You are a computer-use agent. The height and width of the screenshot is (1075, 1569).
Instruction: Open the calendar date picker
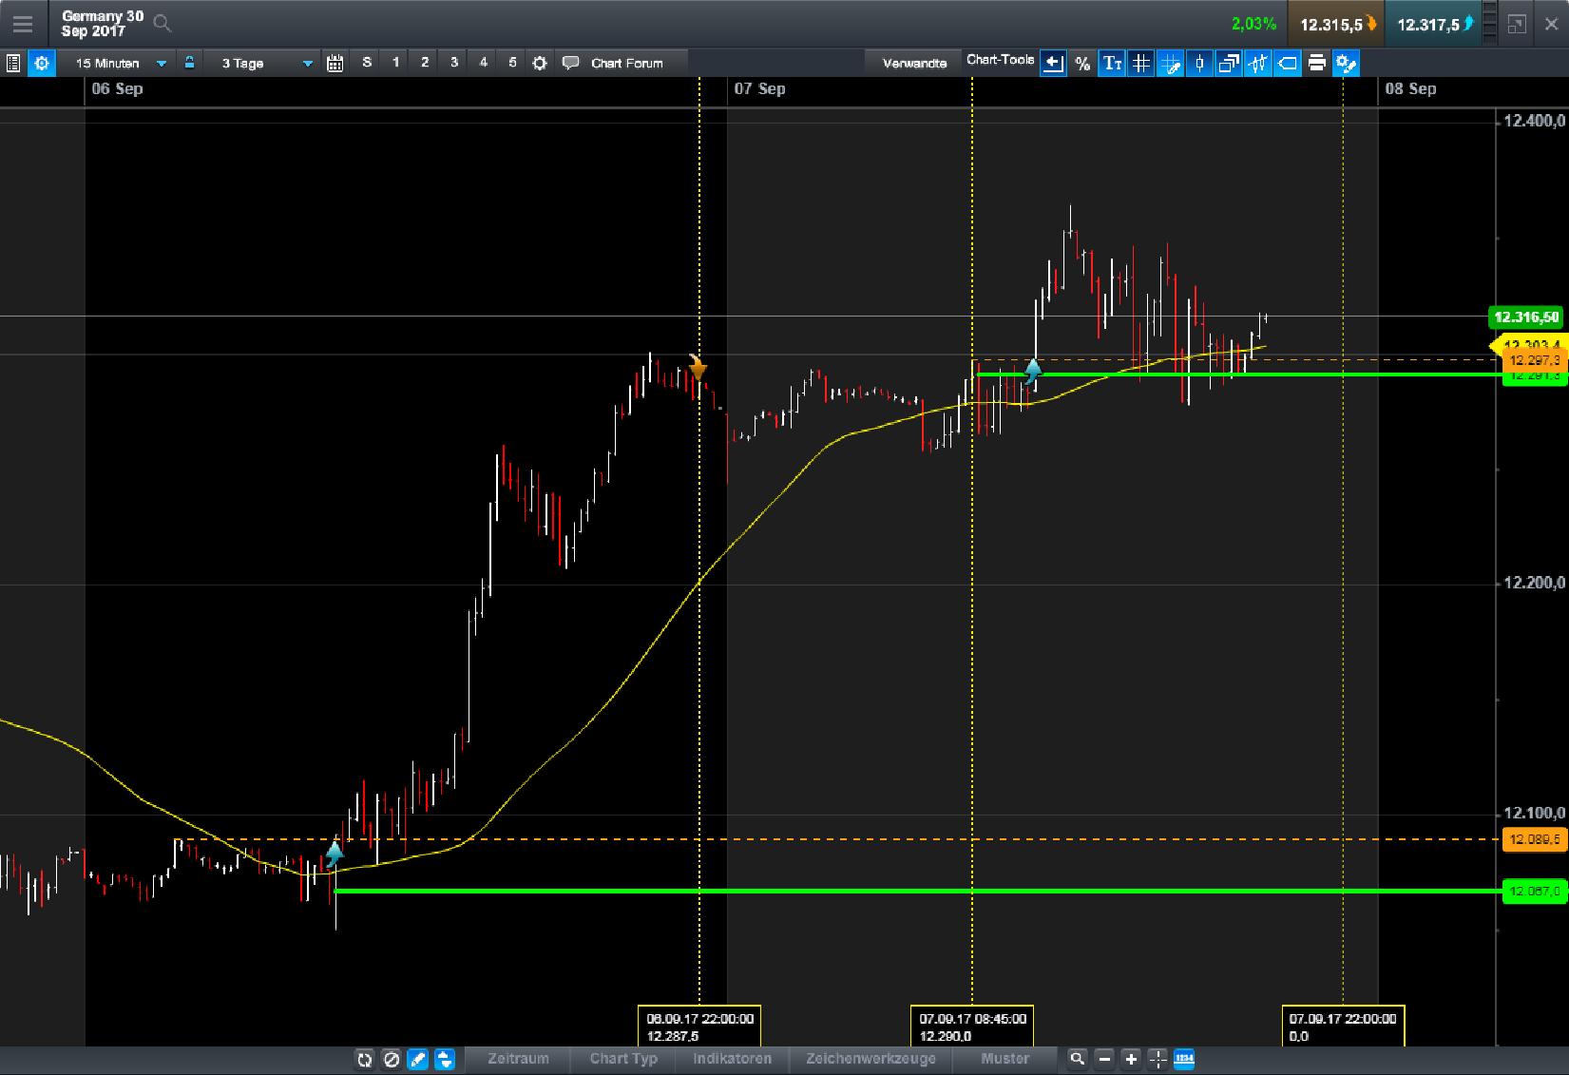(335, 64)
